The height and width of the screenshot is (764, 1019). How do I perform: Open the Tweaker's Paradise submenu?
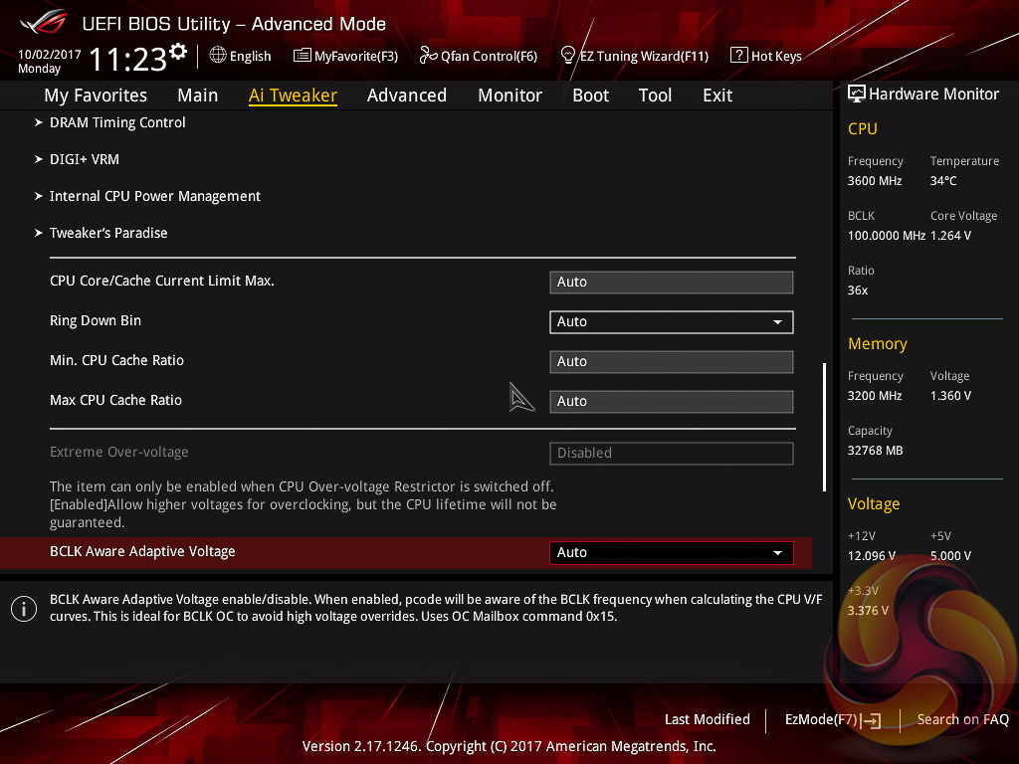tap(108, 233)
